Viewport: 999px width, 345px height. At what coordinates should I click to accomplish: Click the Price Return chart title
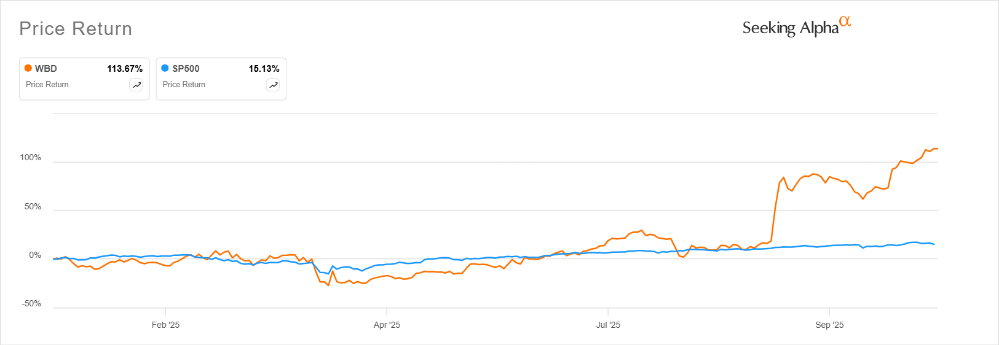click(76, 29)
